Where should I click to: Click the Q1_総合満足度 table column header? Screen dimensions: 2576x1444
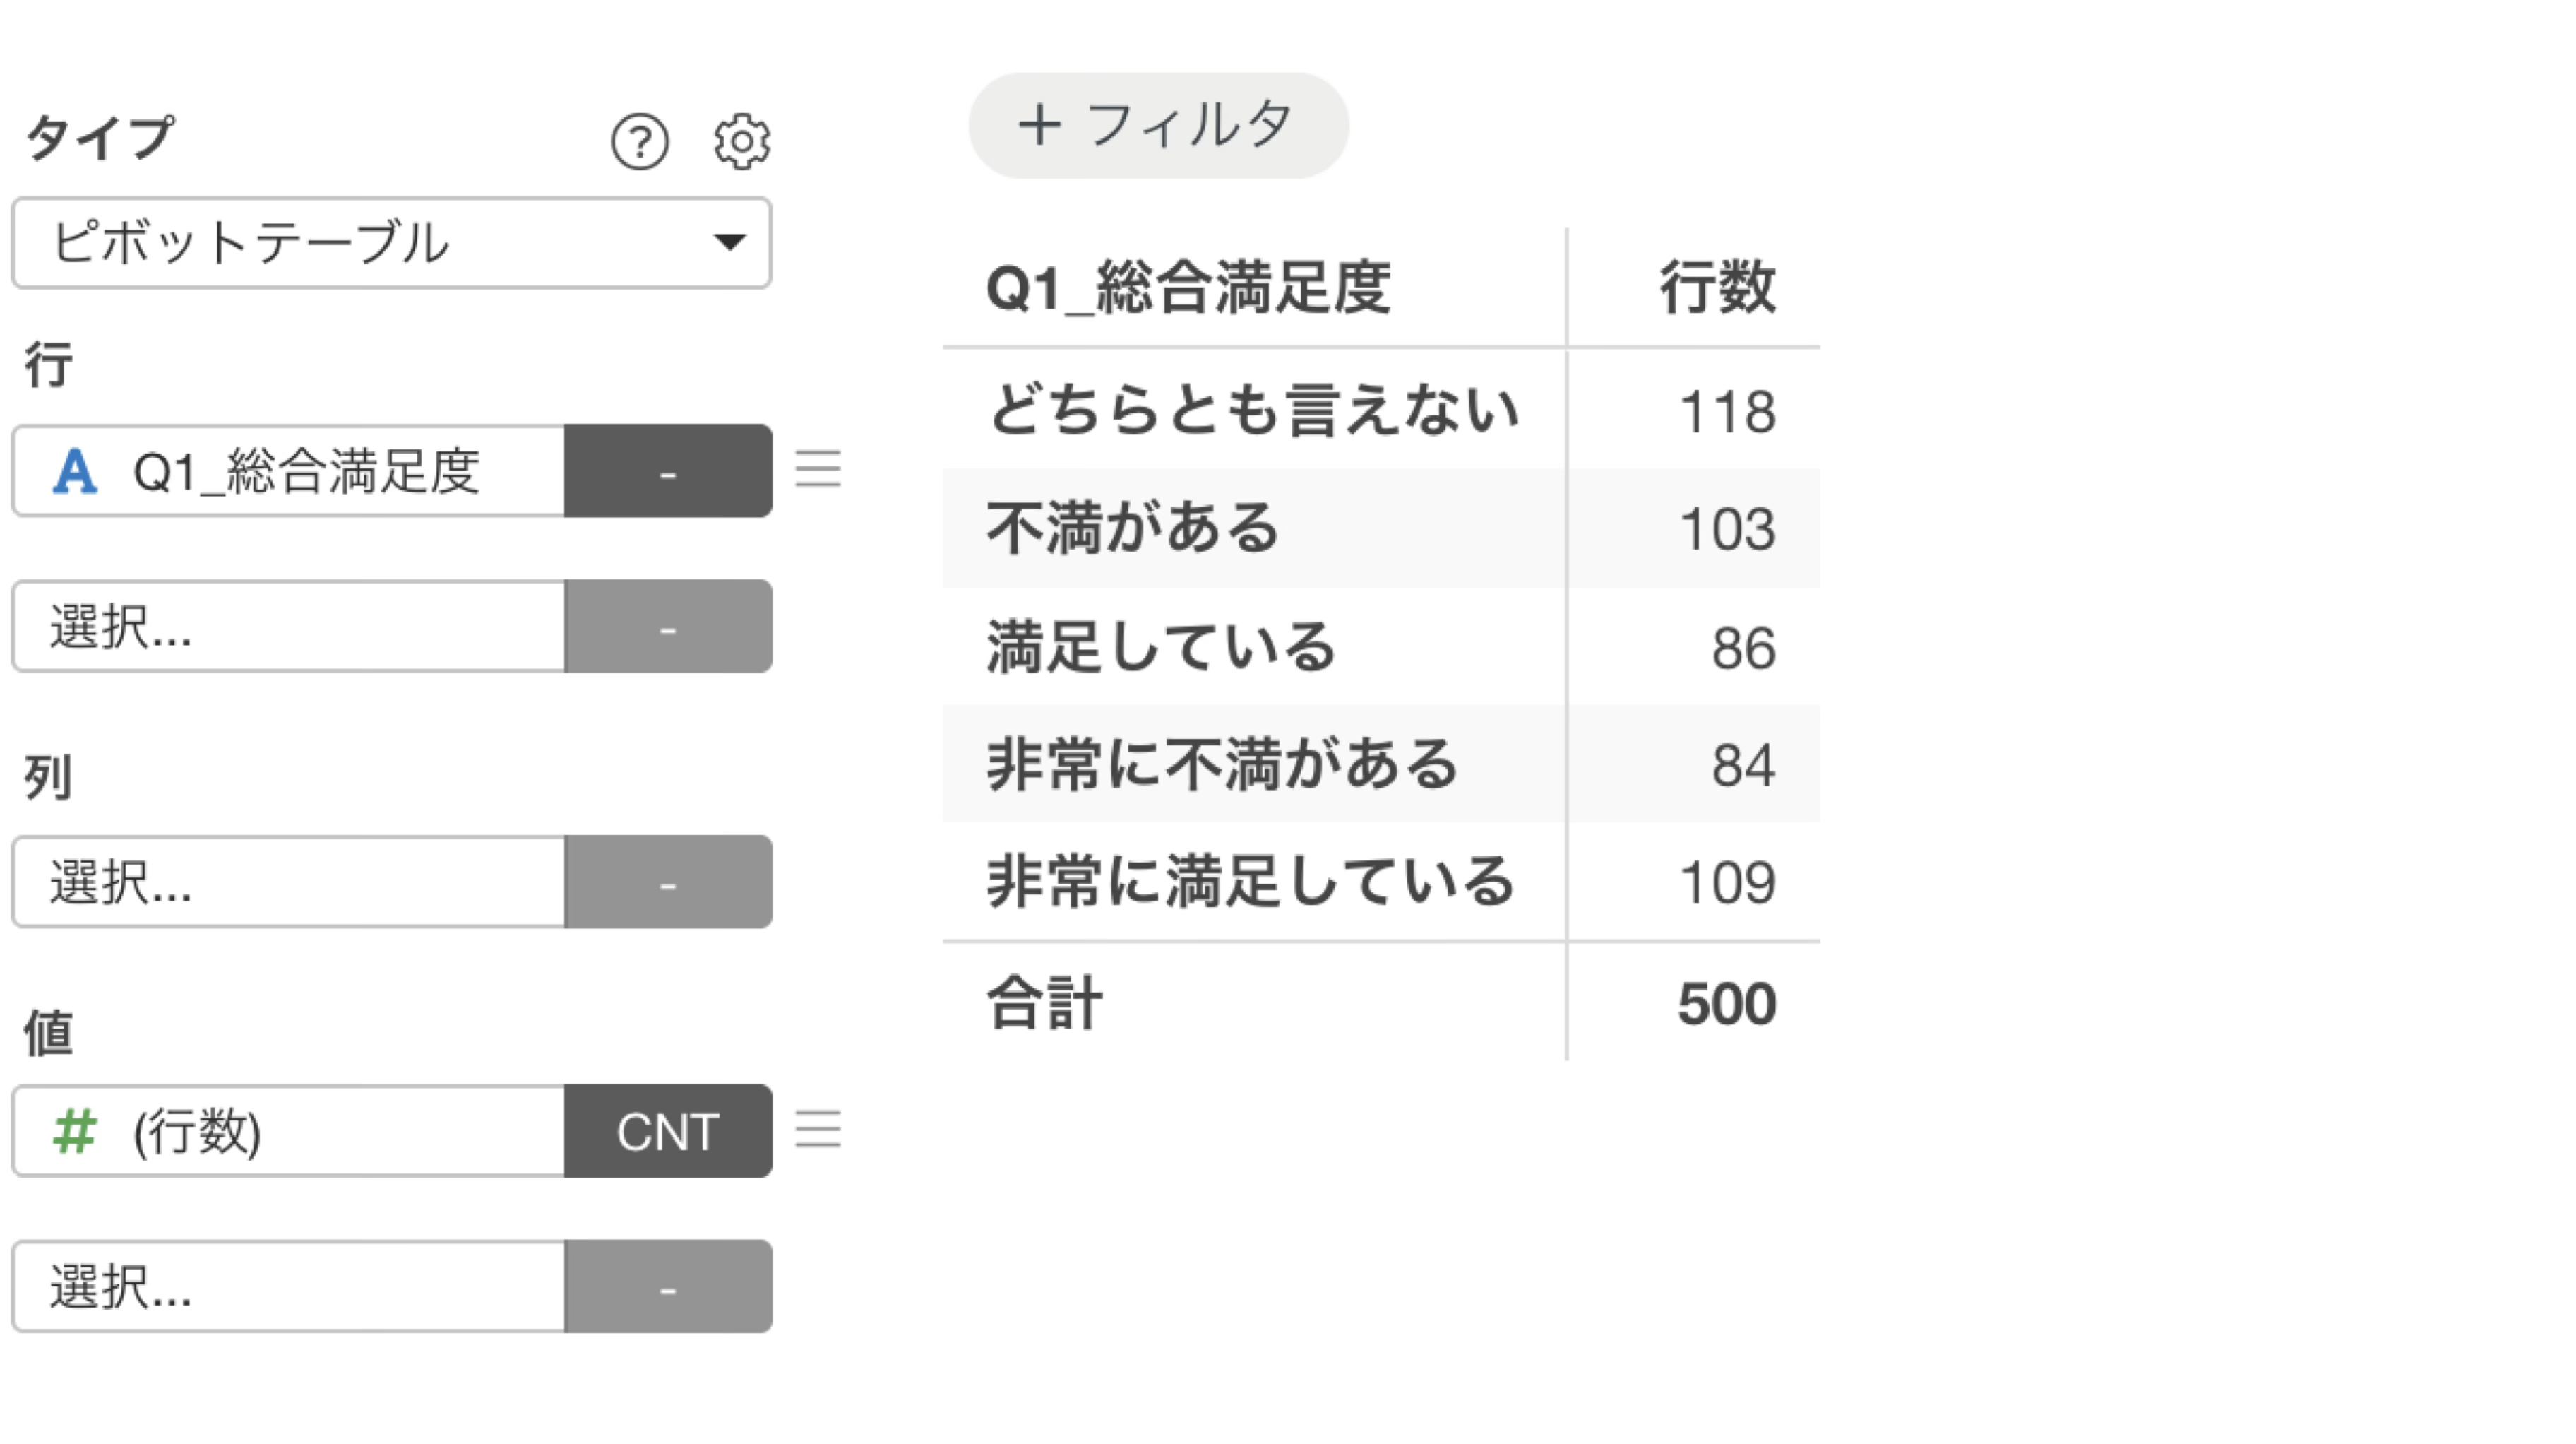pyautogui.click(x=1188, y=288)
